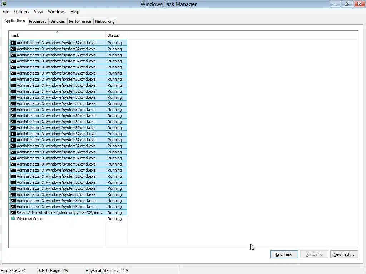This screenshot has width=366, height=274.
Task: Open the View menu
Action: point(38,12)
